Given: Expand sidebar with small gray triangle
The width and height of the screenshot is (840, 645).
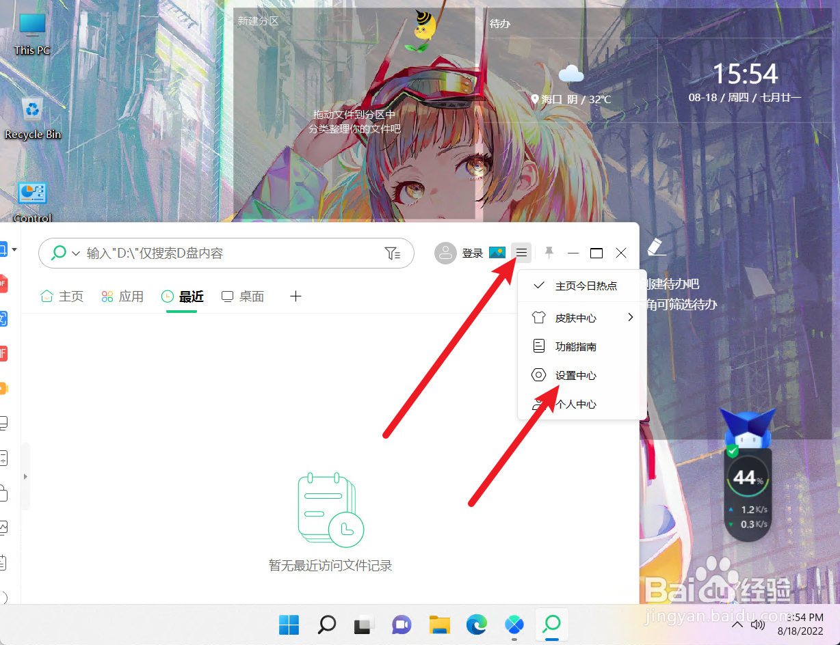Looking at the screenshot, I should [25, 476].
